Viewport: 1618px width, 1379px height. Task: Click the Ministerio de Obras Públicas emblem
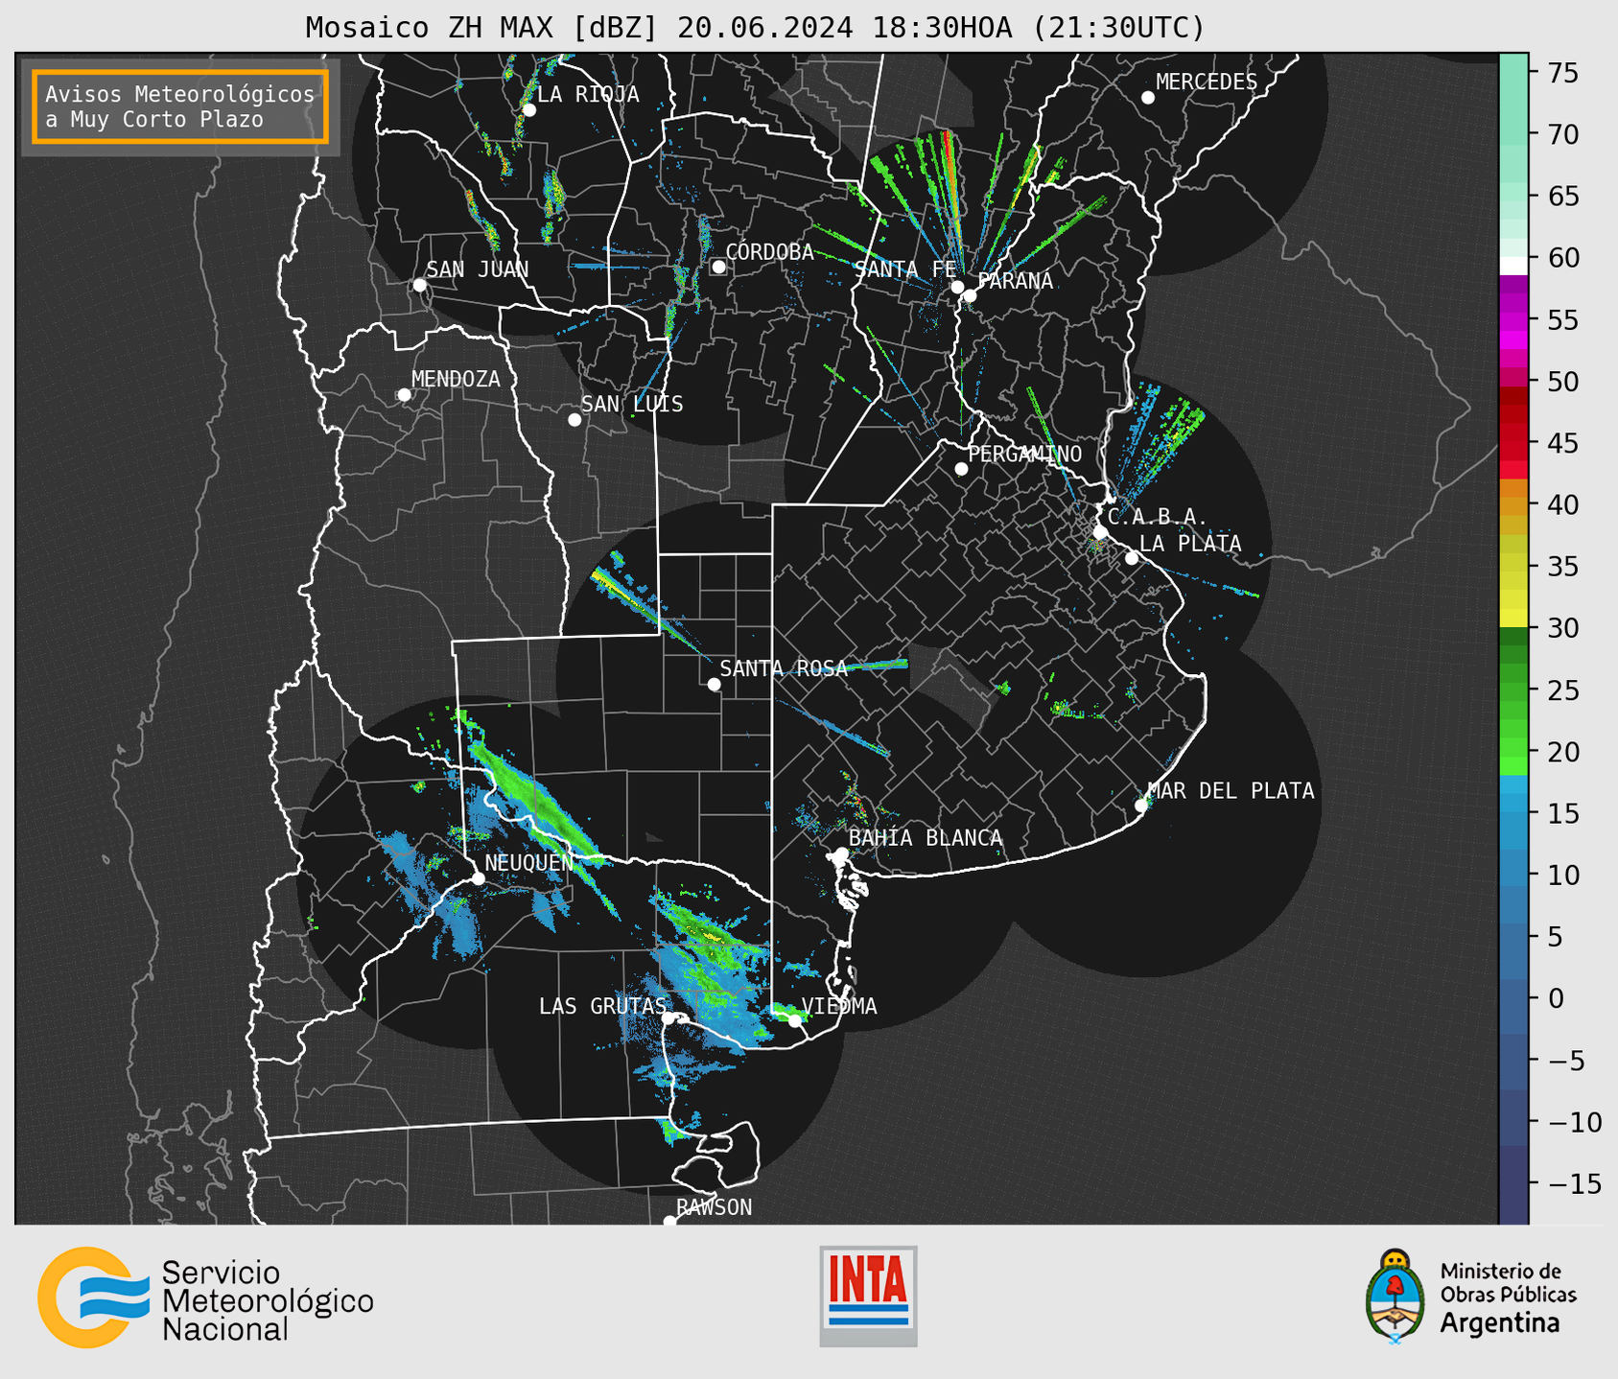pyautogui.click(x=1395, y=1296)
